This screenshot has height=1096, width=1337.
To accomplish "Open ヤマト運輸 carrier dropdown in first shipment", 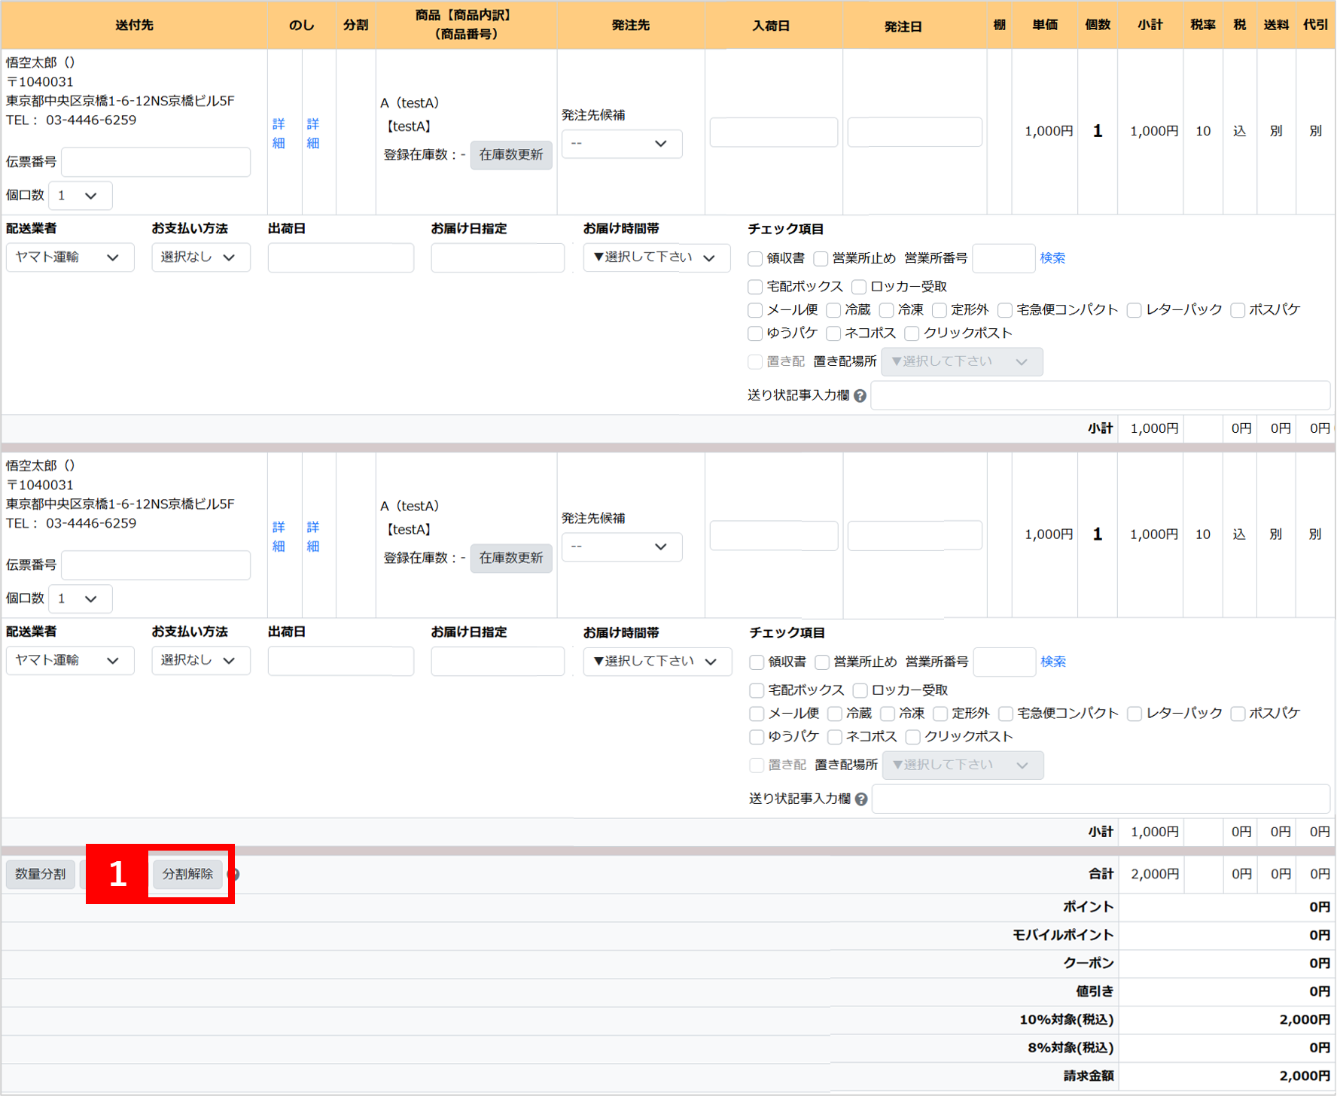I will [x=69, y=257].
